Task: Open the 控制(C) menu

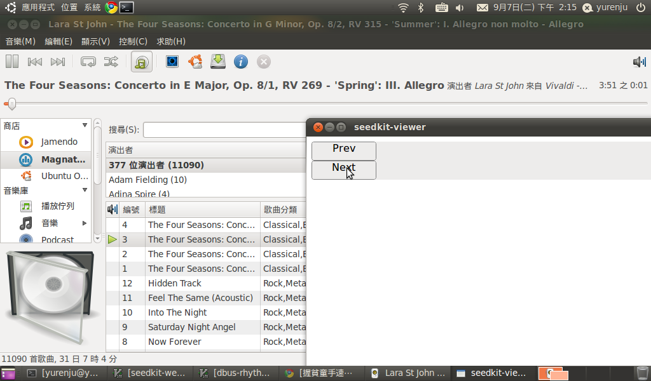Action: [133, 41]
